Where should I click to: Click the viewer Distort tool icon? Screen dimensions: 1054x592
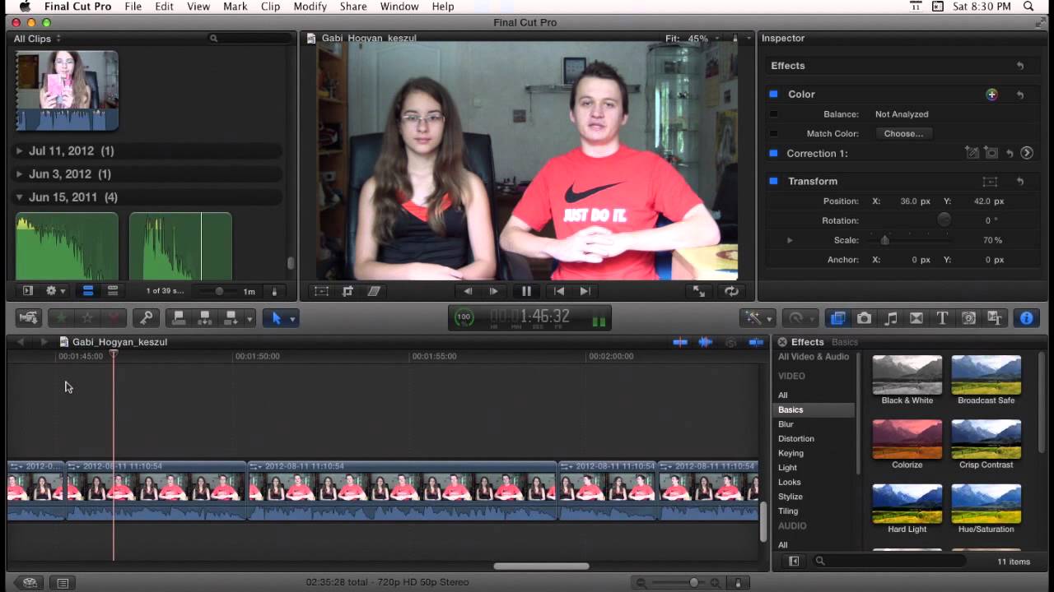374,291
